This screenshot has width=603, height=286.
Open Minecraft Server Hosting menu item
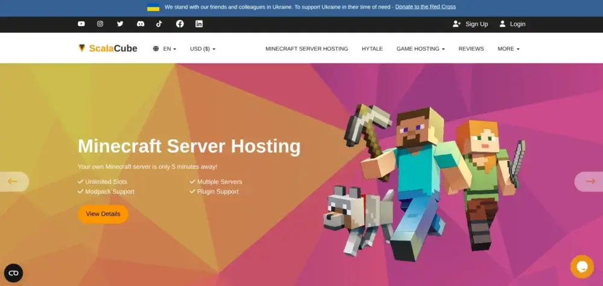(306, 49)
